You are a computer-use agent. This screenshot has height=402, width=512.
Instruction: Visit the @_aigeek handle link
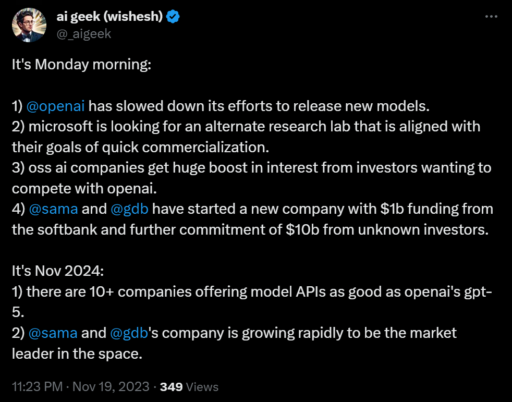pos(83,34)
